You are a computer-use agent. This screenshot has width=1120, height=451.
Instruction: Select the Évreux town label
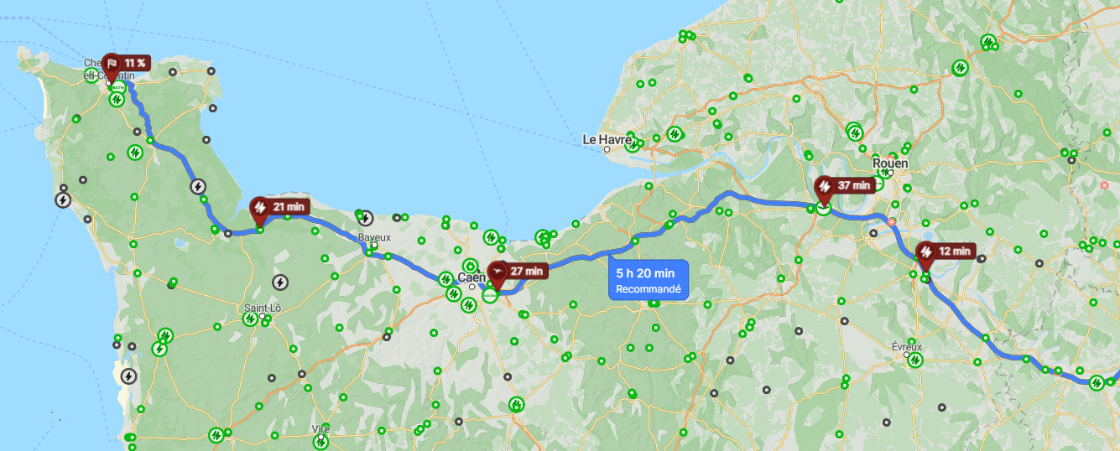tap(906, 346)
